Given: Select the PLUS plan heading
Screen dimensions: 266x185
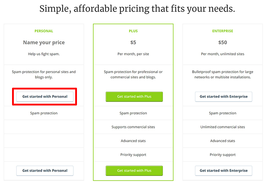Looking at the screenshot, I should [x=133, y=31].
